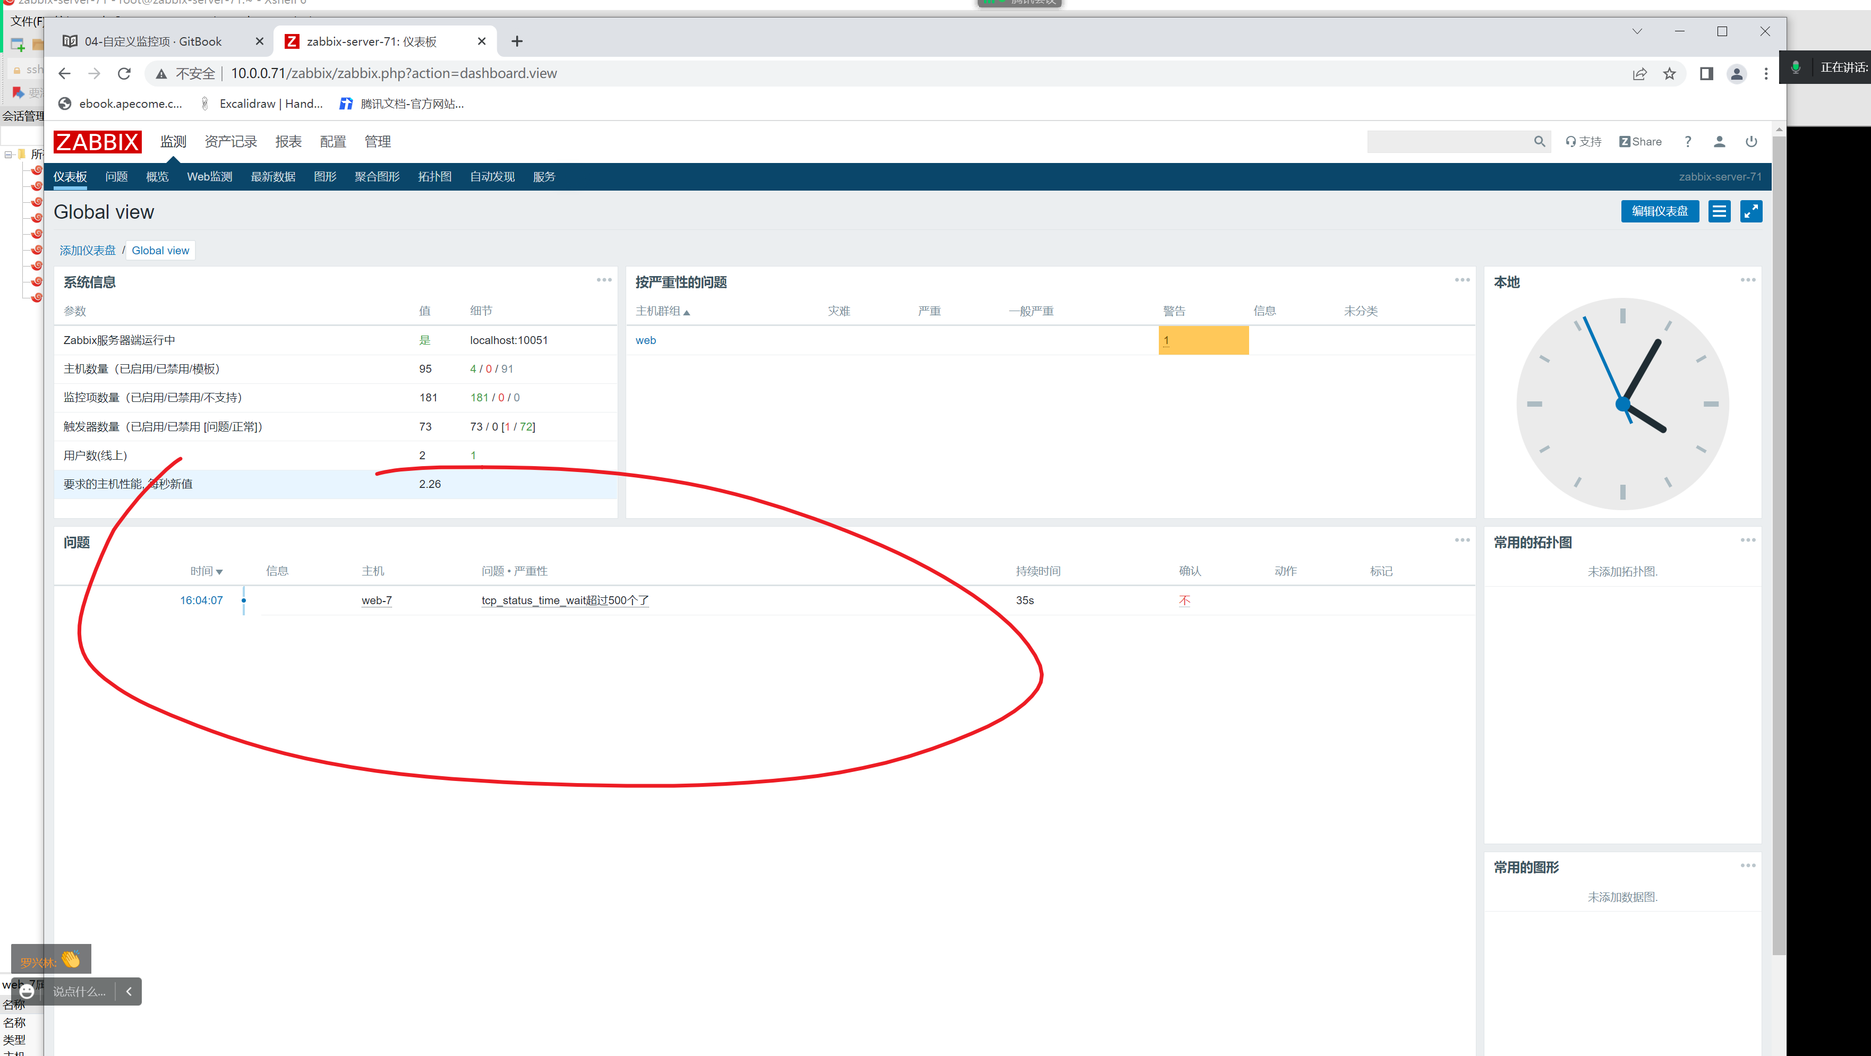Bookmark this page with the star icon
Image resolution: width=1871 pixels, height=1056 pixels.
click(x=1670, y=73)
